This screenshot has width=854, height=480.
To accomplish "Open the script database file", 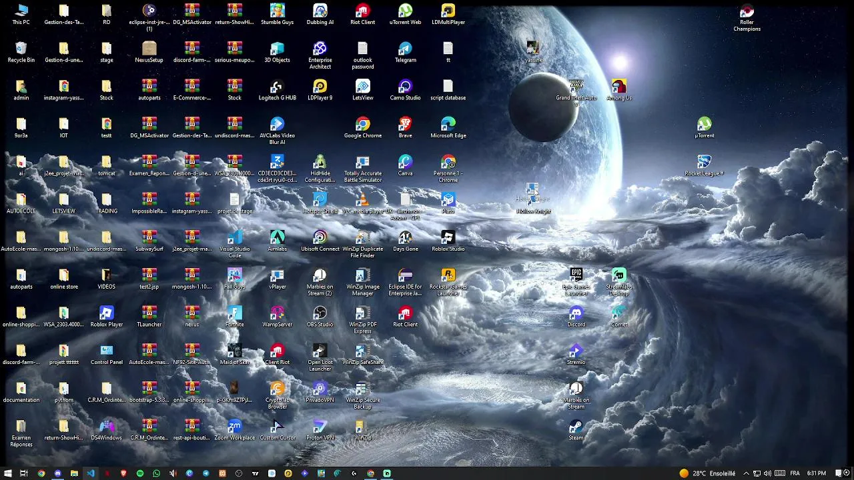I will click(x=448, y=91).
